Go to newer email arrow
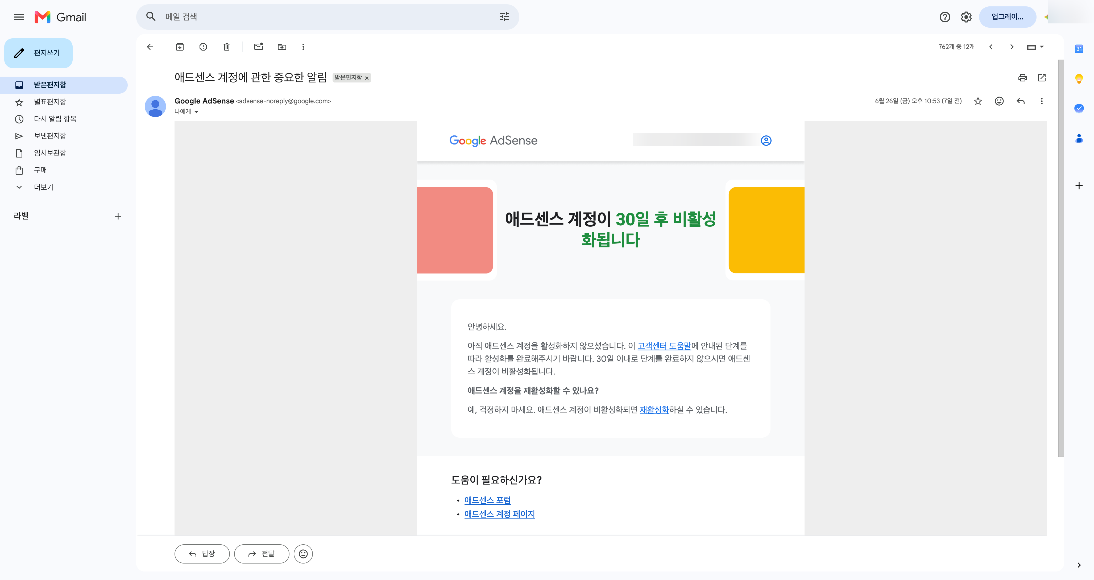 point(991,47)
